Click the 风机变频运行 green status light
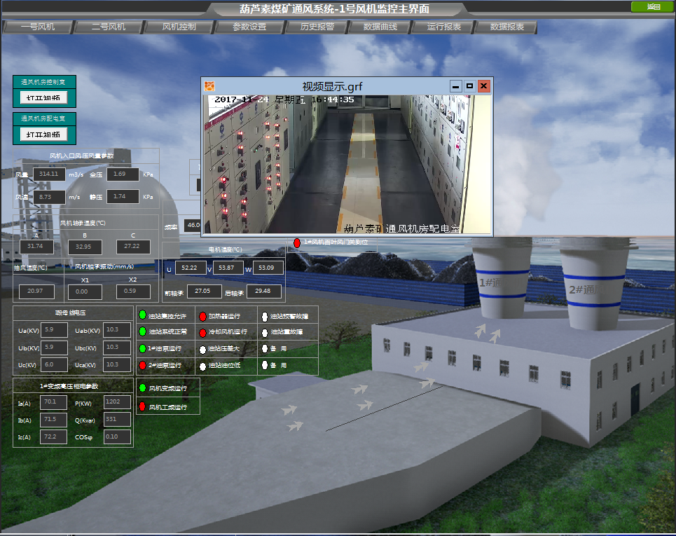Image resolution: width=676 pixels, height=536 pixels. [x=142, y=387]
